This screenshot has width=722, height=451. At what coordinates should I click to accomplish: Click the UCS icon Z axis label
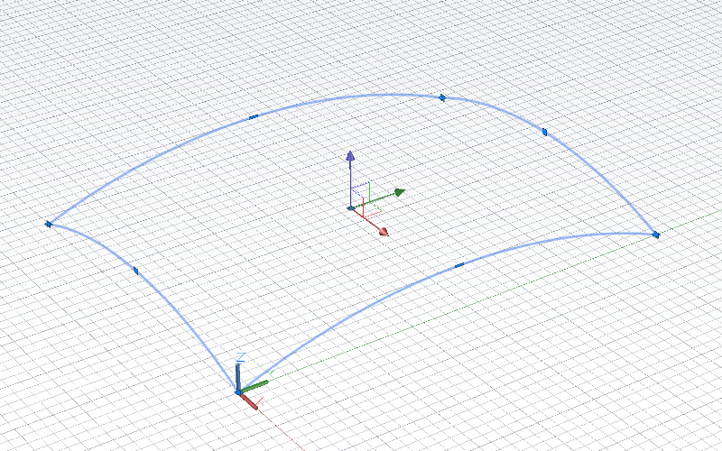coord(240,357)
